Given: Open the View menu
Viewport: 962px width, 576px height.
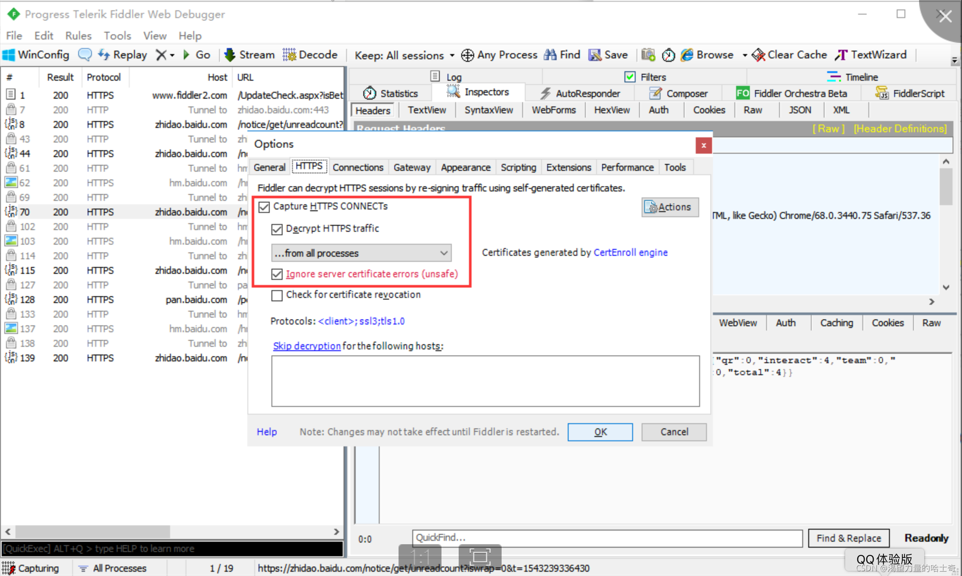Looking at the screenshot, I should point(155,36).
